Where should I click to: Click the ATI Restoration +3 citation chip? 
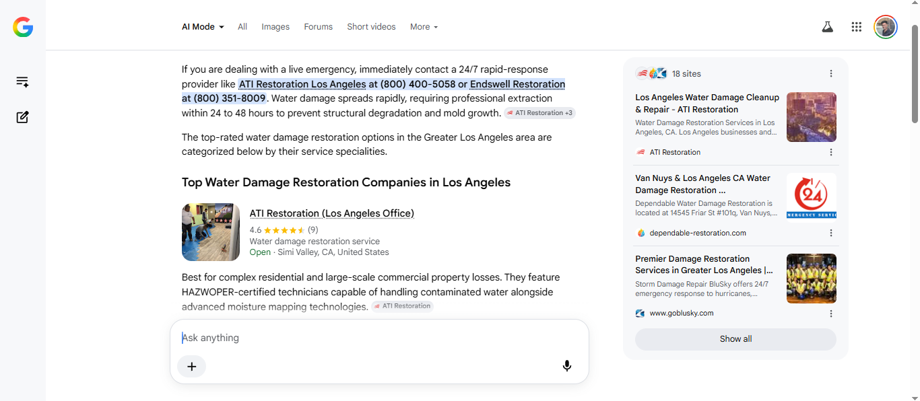[539, 113]
